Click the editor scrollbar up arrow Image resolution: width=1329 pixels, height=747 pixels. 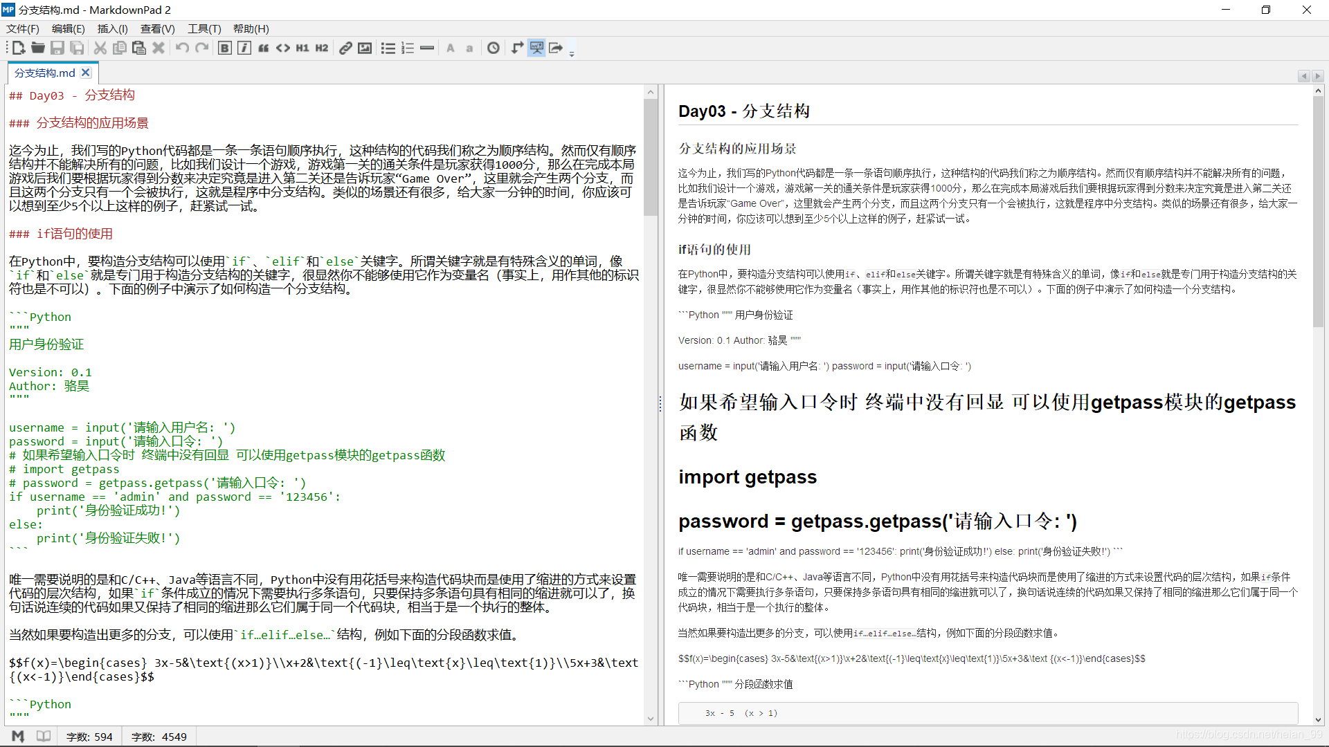click(651, 92)
